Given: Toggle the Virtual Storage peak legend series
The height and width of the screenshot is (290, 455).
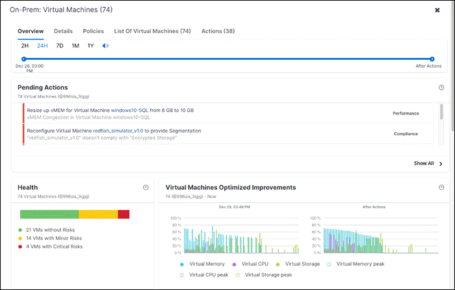Looking at the screenshot, I should click(264, 275).
